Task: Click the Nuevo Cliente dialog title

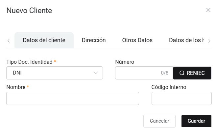Action: (x=29, y=10)
